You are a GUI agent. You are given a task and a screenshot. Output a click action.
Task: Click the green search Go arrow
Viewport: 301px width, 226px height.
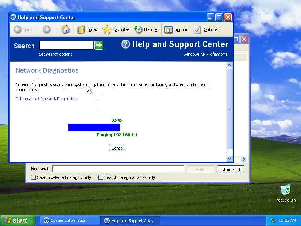99,45
